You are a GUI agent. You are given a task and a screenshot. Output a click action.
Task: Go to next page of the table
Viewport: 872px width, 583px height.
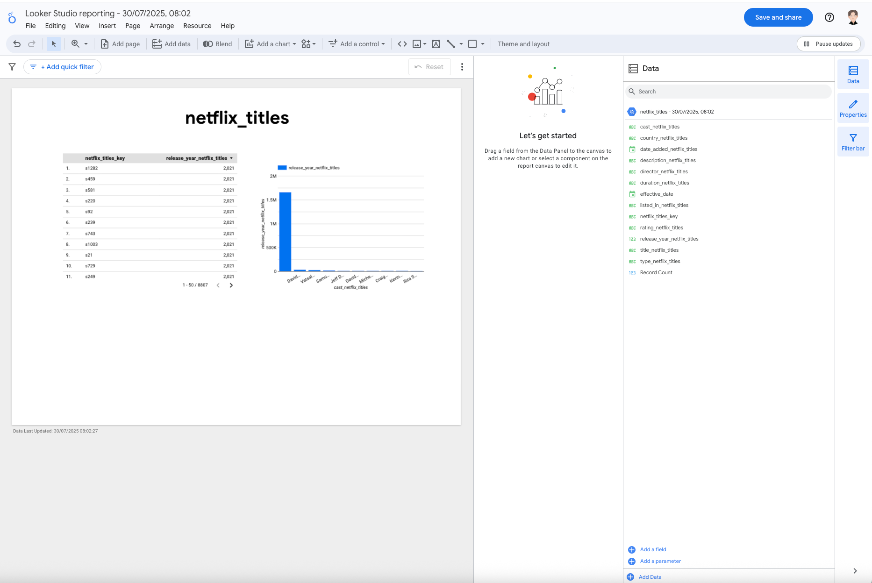[x=231, y=285]
